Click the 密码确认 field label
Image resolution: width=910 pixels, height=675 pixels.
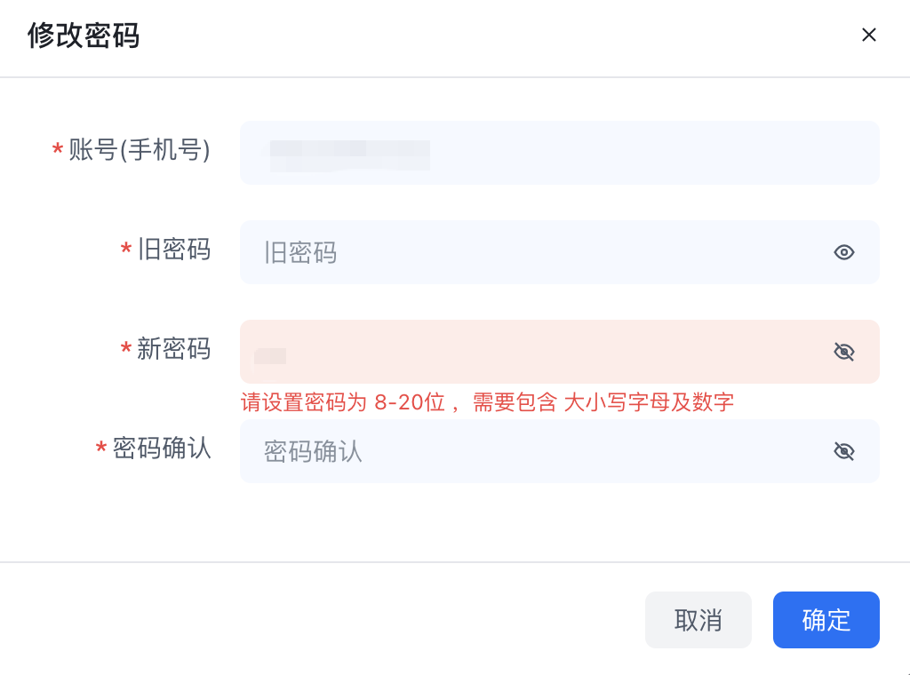(162, 449)
